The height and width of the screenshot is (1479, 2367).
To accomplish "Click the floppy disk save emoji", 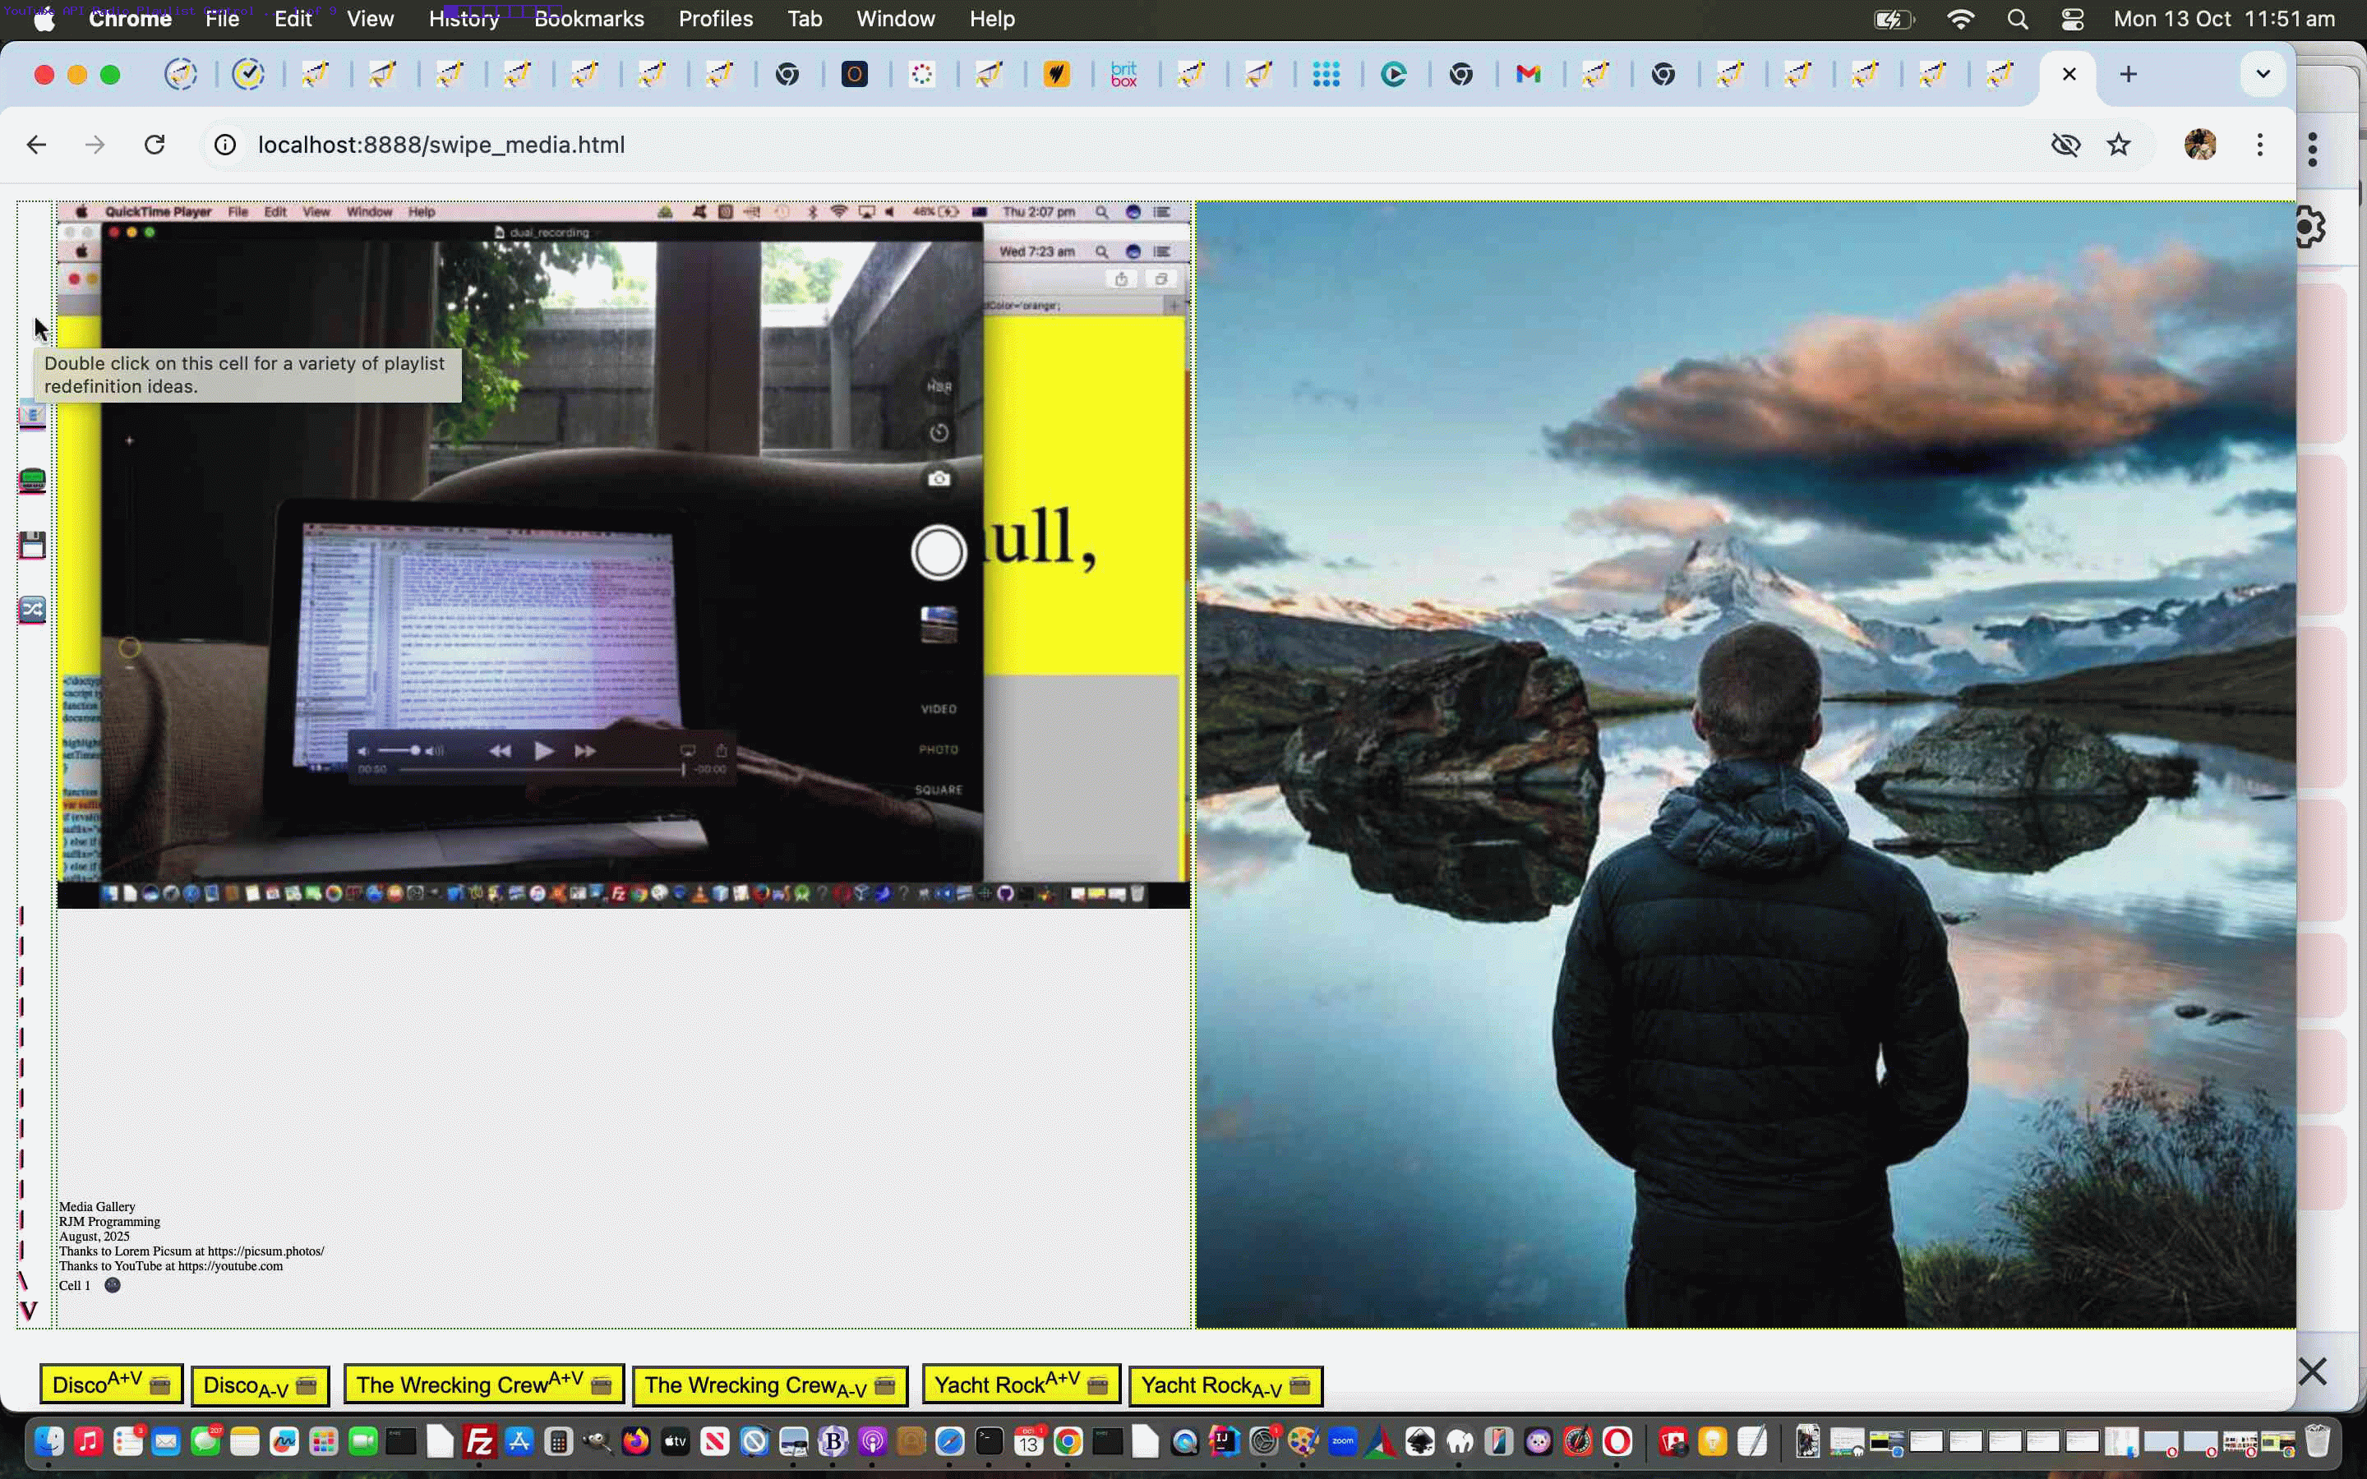I will (32, 545).
